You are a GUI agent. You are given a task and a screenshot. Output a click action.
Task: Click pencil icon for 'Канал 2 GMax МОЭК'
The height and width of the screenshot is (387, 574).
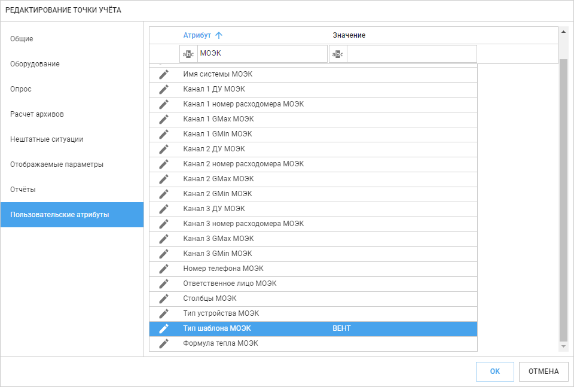(x=164, y=179)
